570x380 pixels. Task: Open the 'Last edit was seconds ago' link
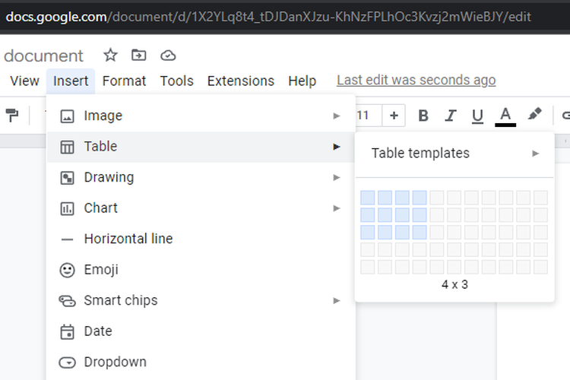coord(416,81)
